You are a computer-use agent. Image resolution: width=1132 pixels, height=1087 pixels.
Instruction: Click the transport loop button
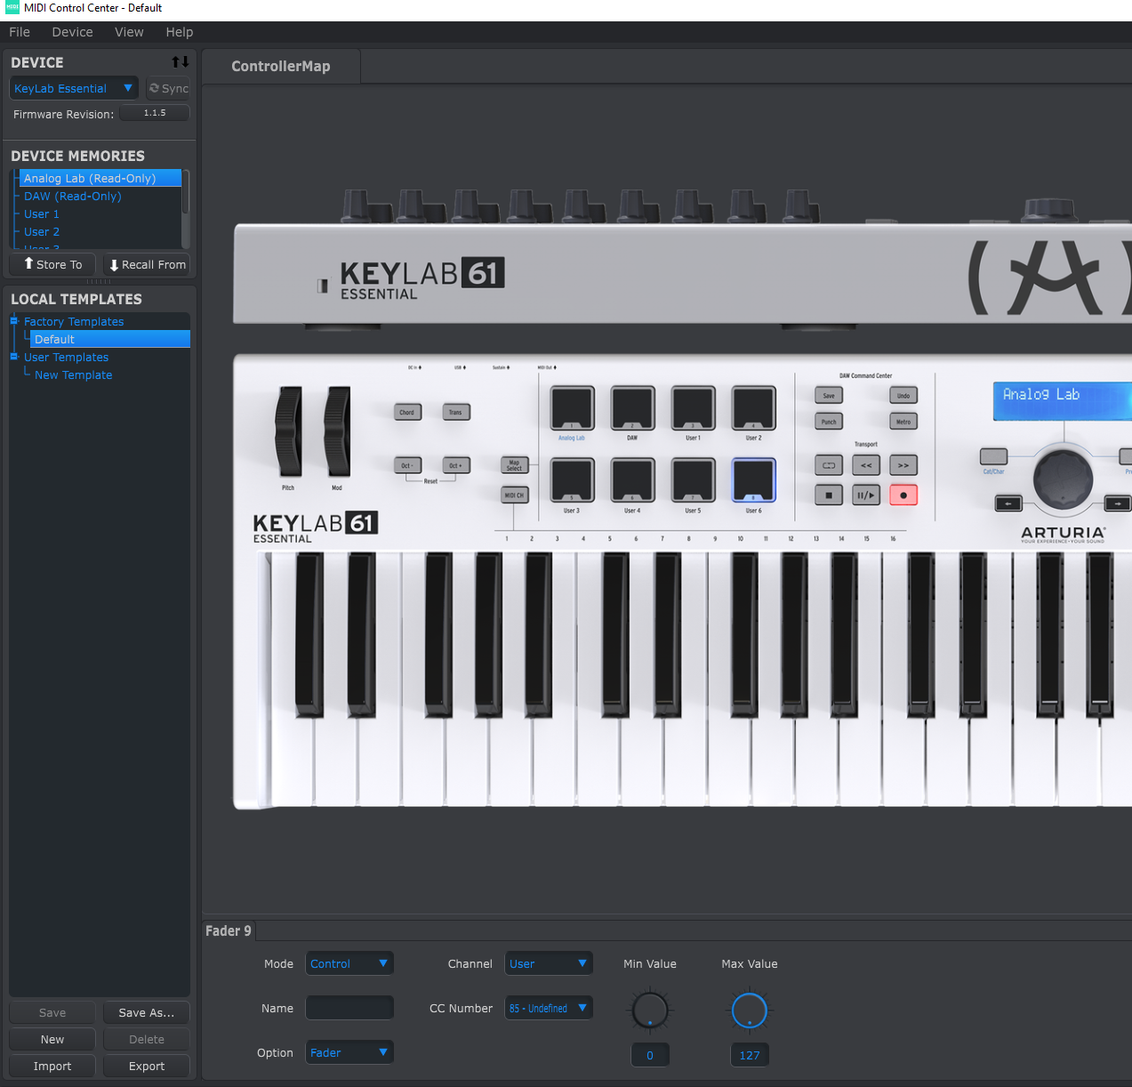coord(829,465)
